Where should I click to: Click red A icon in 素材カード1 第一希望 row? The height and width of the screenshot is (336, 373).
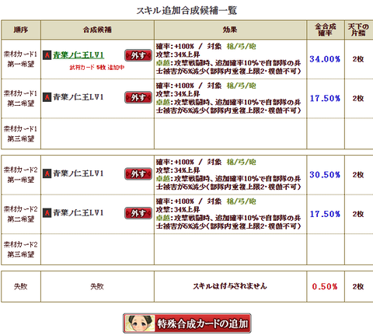click(47, 55)
